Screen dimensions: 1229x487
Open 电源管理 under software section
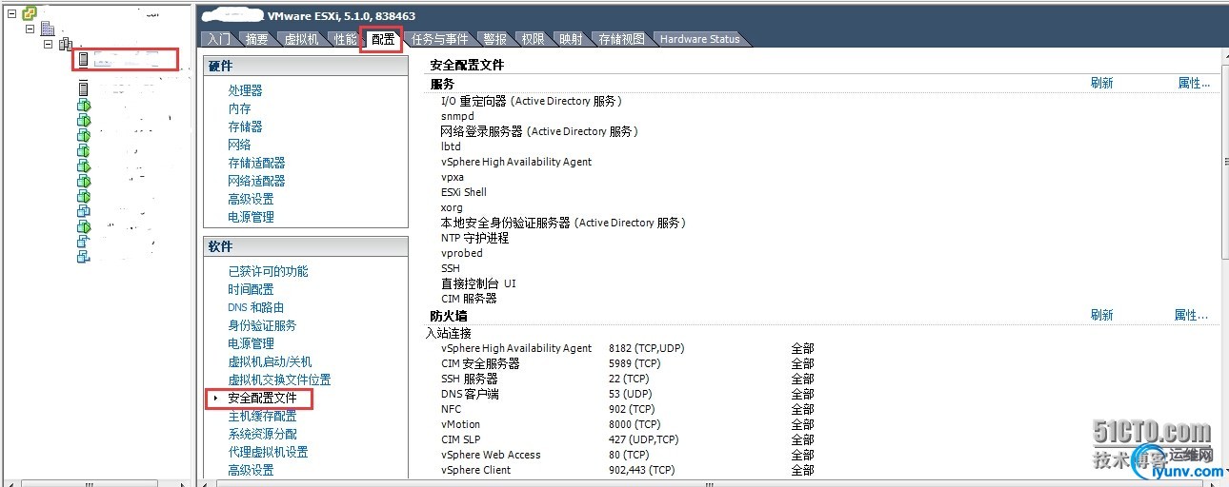pyautogui.click(x=251, y=343)
